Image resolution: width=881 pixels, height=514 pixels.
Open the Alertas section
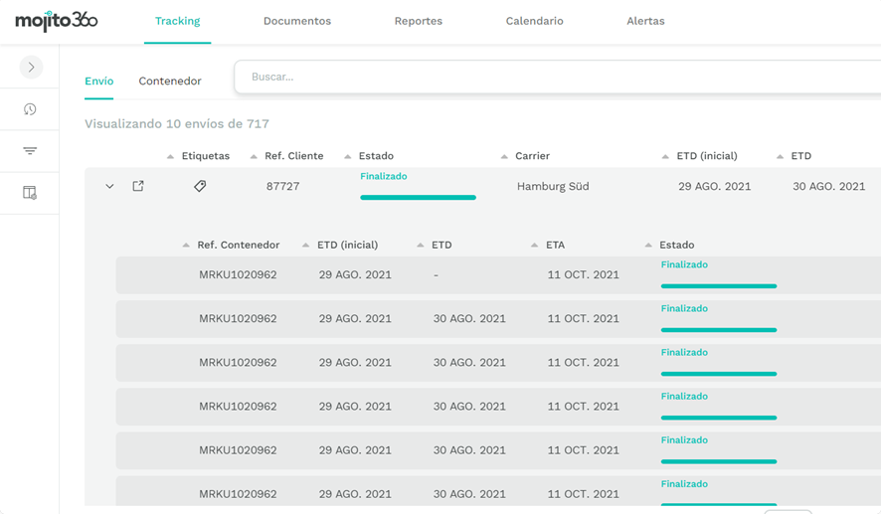[645, 21]
